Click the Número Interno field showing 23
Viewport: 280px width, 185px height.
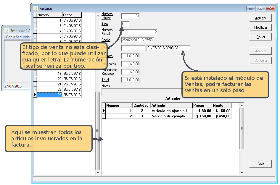pyautogui.click(x=130, y=16)
